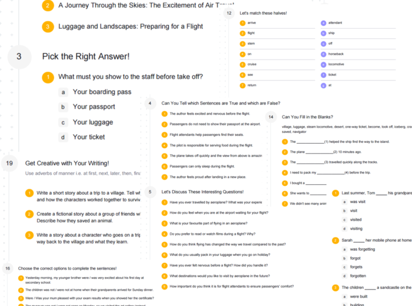Viewport: 412px width, 306px height.
Task: Select matching word 'ticket'
Action: pos(333,75)
